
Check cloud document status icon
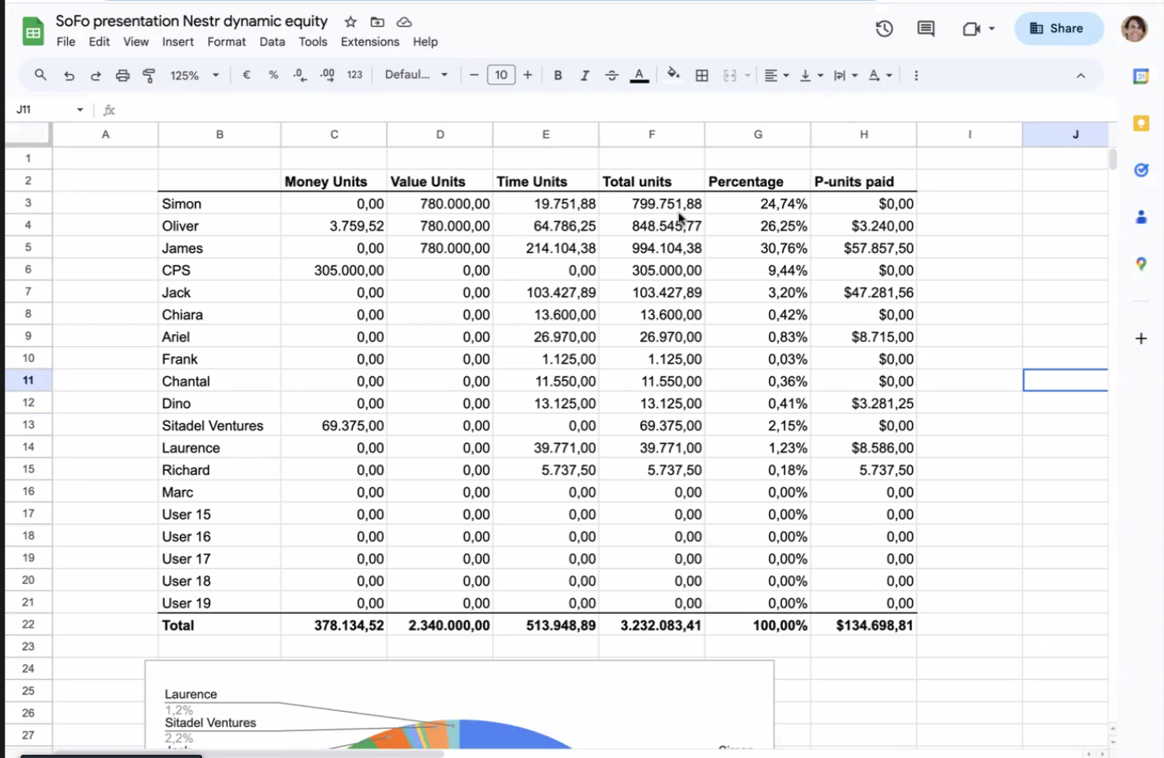[404, 22]
